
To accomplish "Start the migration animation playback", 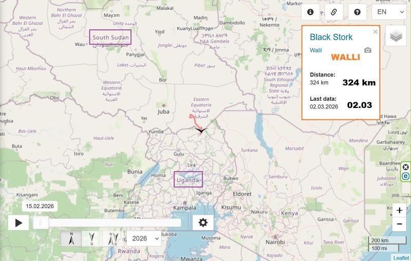I will coord(18,223).
